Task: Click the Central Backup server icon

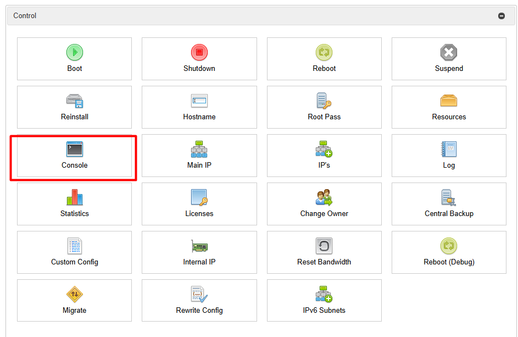Action: point(449,197)
